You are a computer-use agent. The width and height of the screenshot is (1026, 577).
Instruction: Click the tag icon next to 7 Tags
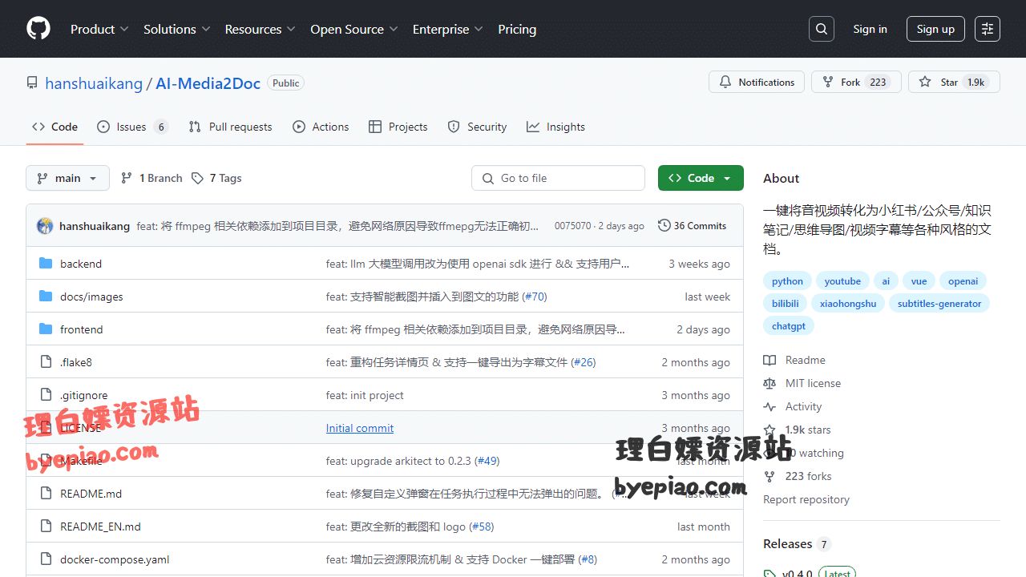(x=197, y=178)
